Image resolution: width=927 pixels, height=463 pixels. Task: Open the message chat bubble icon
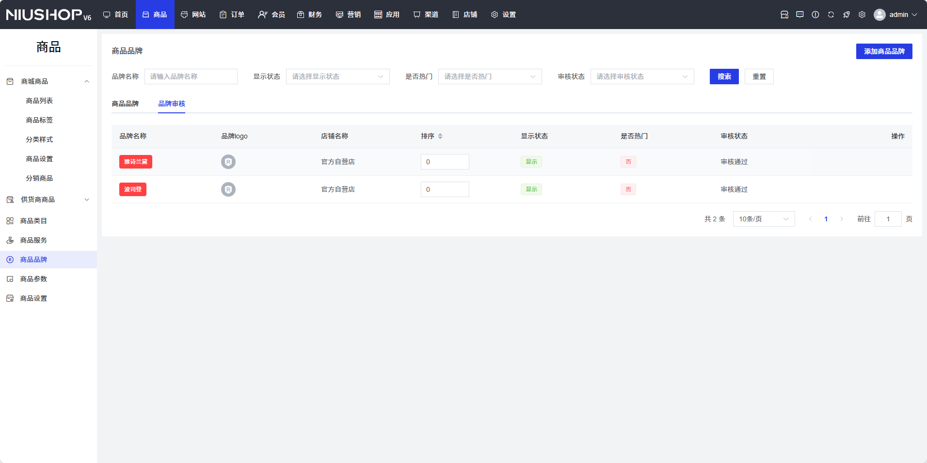[x=799, y=15]
